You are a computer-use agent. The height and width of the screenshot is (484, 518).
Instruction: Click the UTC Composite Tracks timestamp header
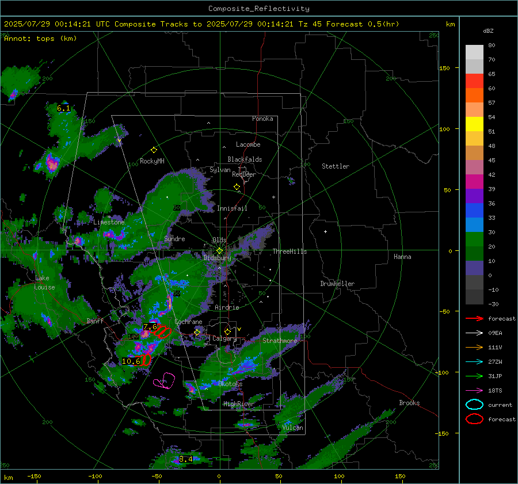point(201,24)
